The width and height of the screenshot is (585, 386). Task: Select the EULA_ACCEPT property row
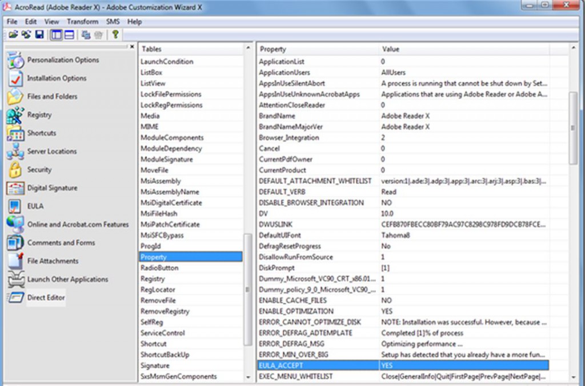click(403, 365)
